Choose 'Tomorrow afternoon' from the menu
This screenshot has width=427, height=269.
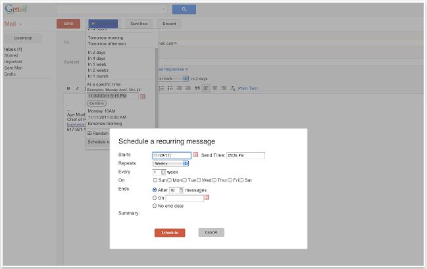point(107,43)
